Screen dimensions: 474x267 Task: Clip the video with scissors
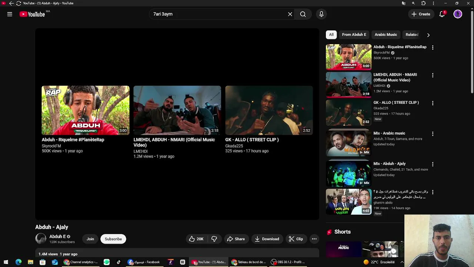tap(296, 239)
